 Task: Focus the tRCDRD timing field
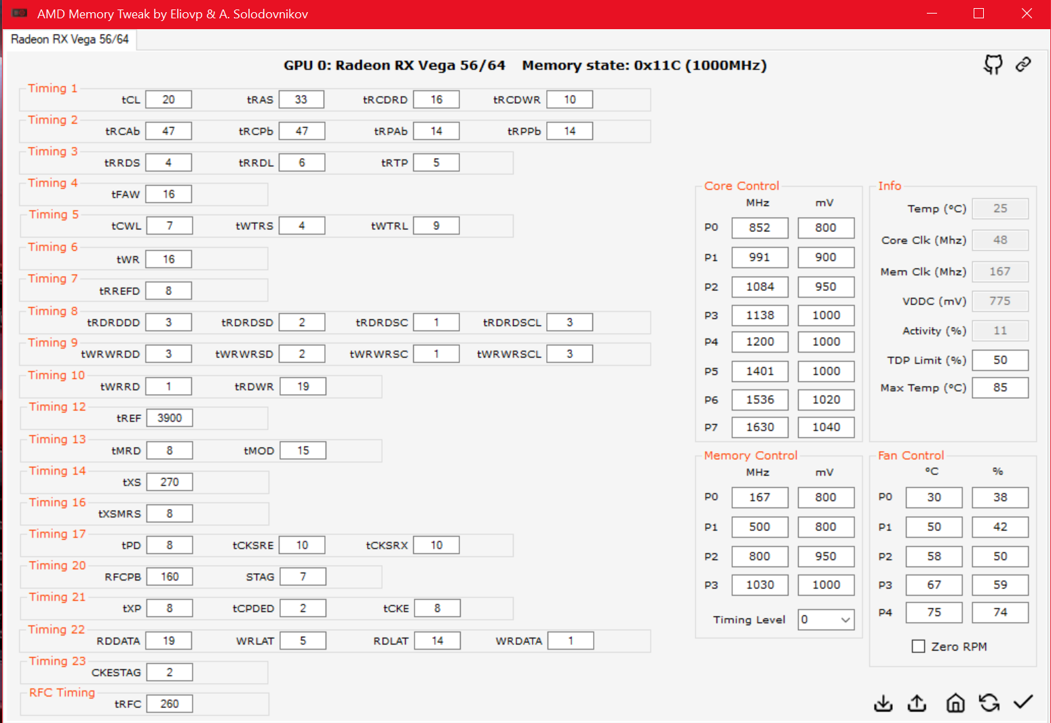(x=436, y=100)
